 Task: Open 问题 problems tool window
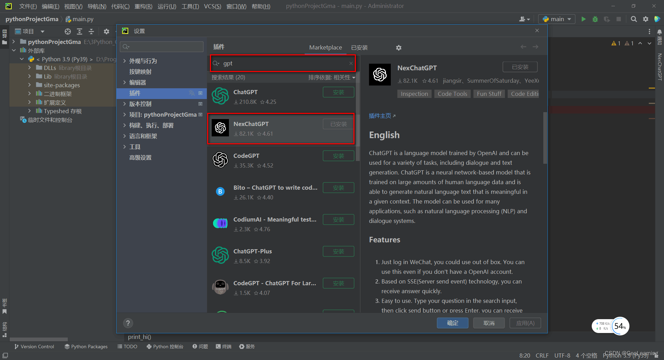200,346
